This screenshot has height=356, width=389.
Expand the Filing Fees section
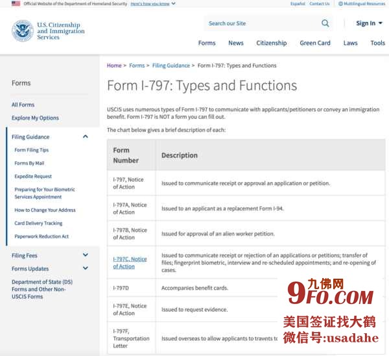86,255
